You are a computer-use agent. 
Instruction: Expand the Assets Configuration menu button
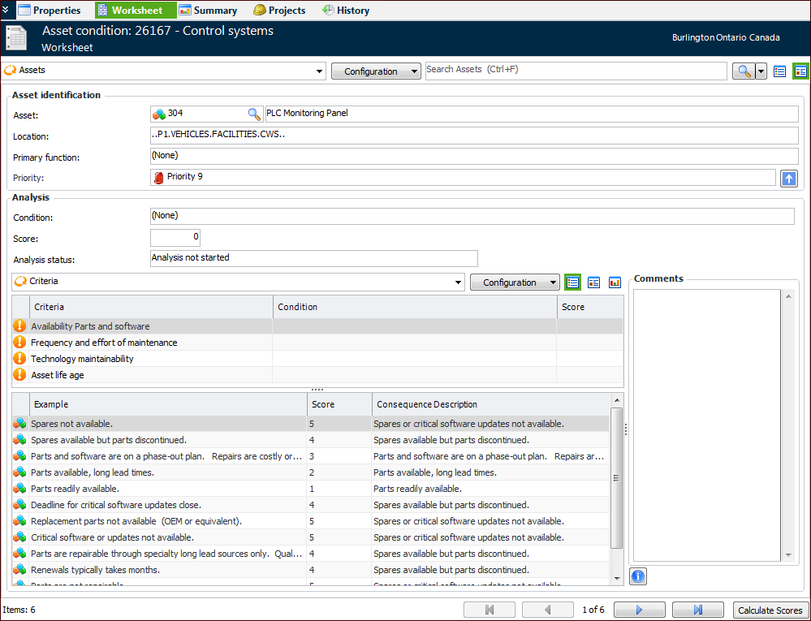[x=376, y=71]
